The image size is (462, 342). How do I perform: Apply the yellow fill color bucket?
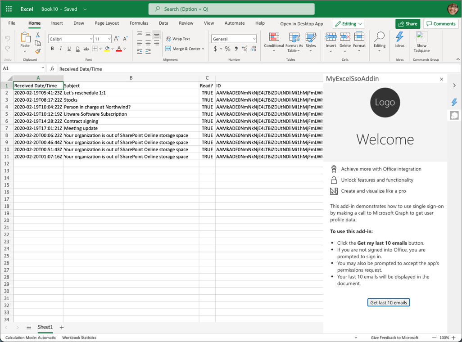(x=107, y=49)
